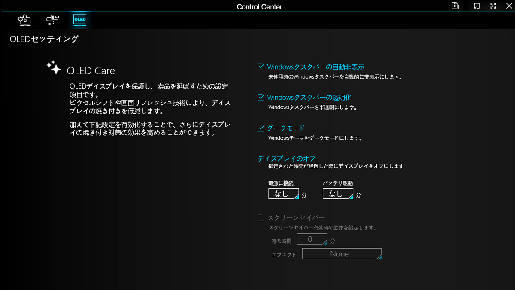Click the OLED Care heading text
The width and height of the screenshot is (515, 290).
[x=91, y=70]
